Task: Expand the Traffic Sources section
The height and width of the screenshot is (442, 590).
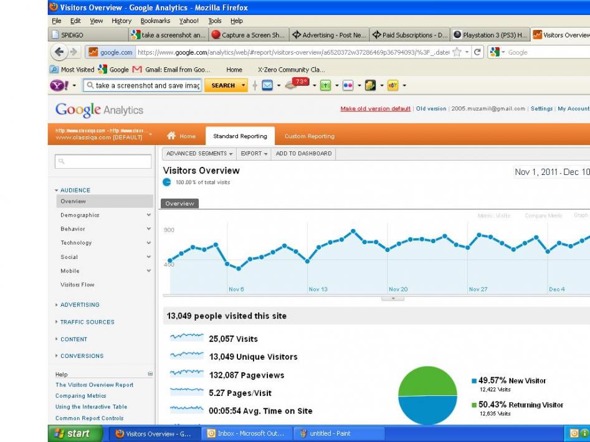Action: click(x=85, y=322)
